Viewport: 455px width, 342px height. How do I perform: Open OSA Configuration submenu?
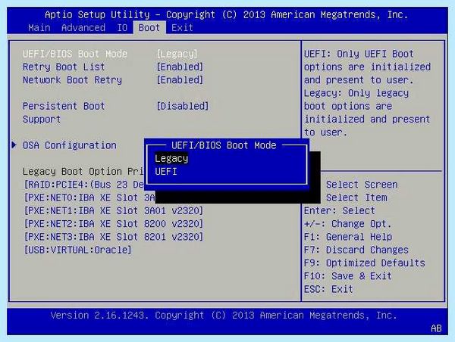click(70, 145)
